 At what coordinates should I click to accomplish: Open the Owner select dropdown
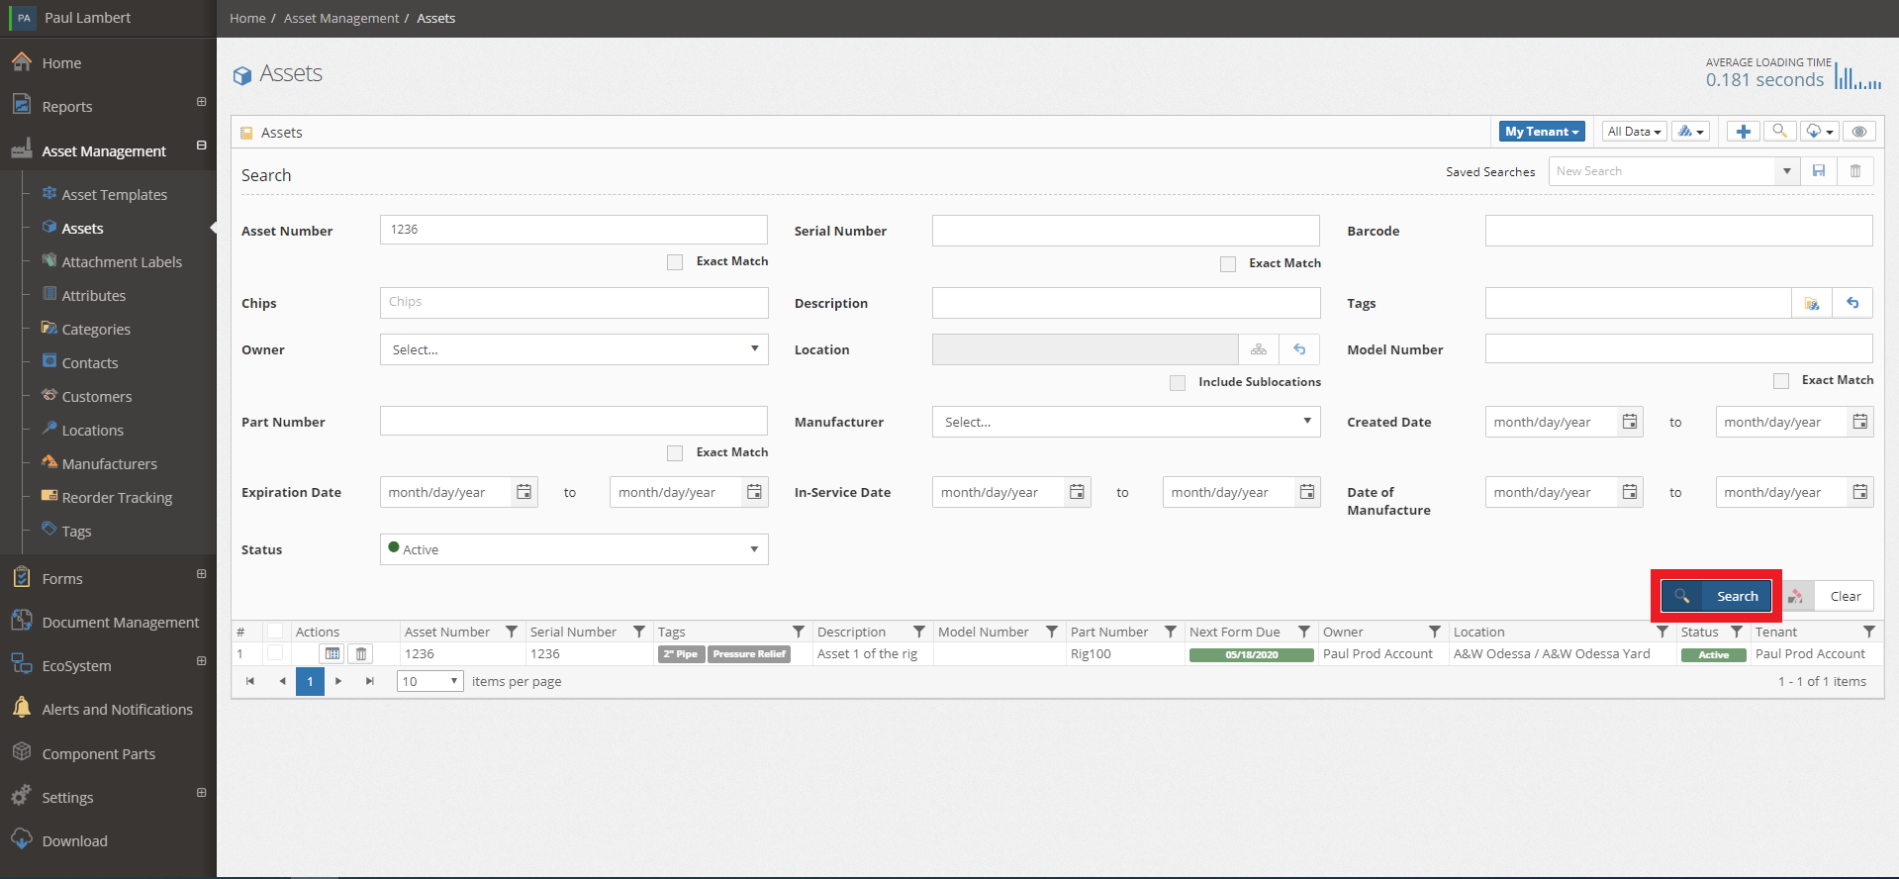[574, 349]
